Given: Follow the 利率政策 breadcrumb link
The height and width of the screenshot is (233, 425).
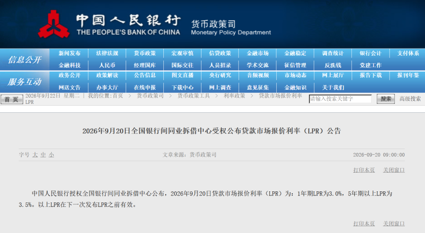Looking at the screenshot, I should pyautogui.click(x=234, y=96).
